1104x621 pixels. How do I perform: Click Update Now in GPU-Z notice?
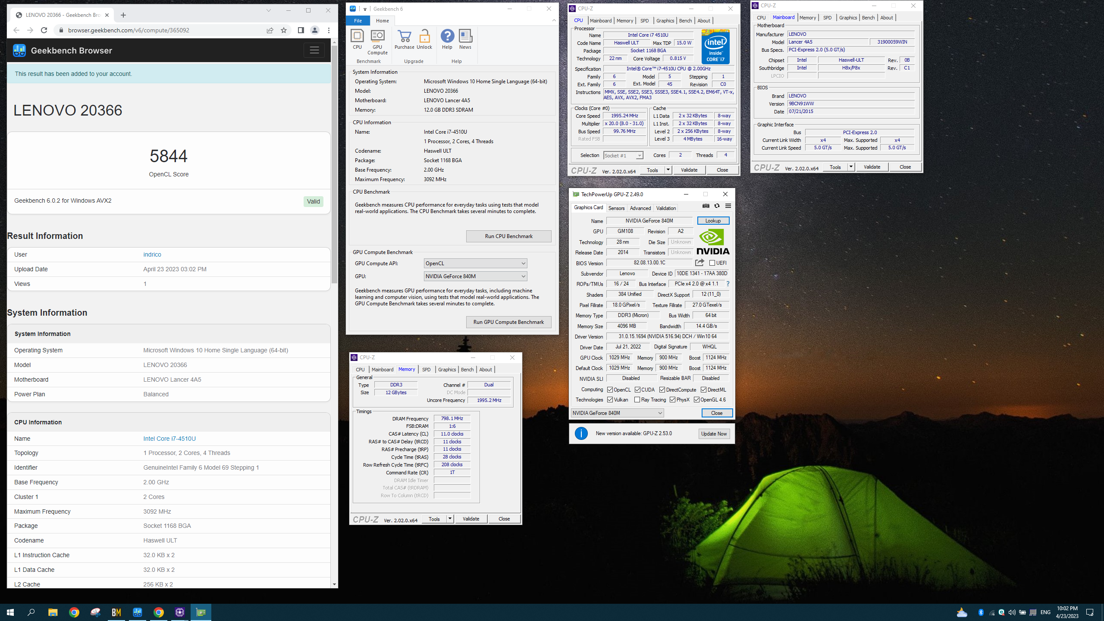coord(714,434)
